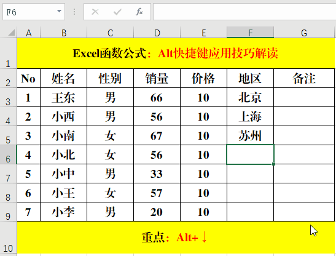Select column D header
This screenshot has height=256, width=336.
[x=157, y=33]
